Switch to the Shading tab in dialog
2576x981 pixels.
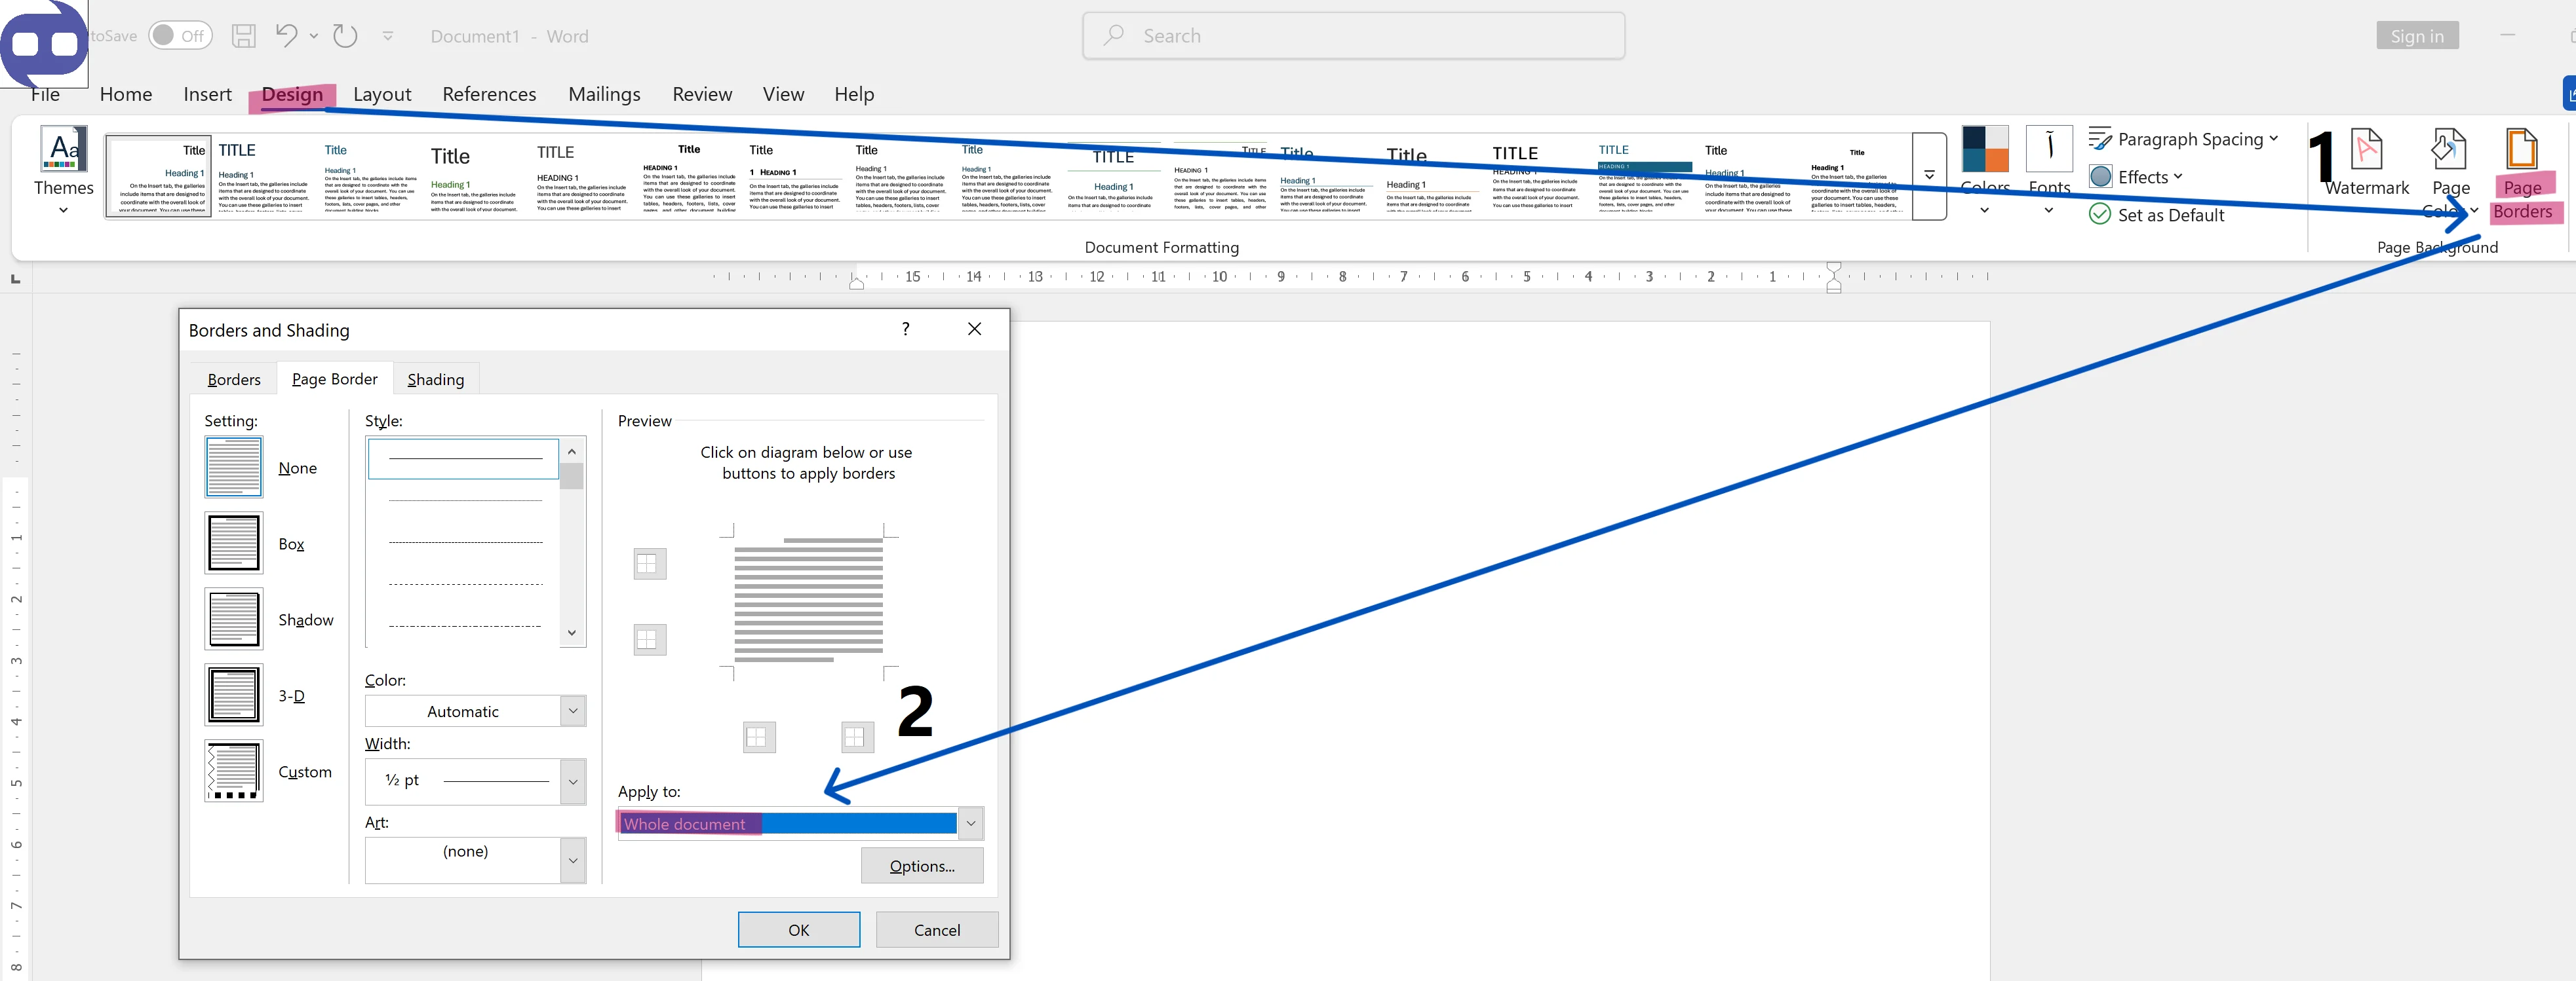(x=436, y=380)
